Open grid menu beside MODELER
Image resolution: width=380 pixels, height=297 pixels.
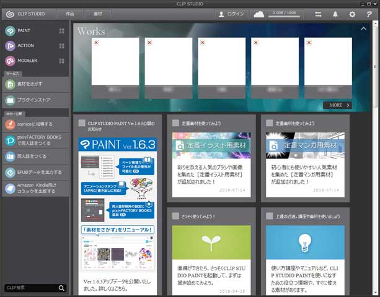[61, 61]
